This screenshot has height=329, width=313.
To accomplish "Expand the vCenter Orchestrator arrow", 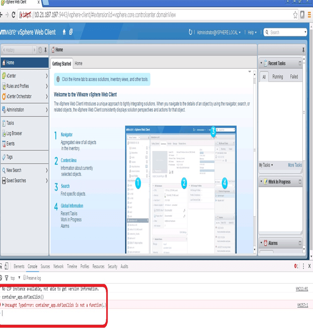I will [x=47, y=96].
